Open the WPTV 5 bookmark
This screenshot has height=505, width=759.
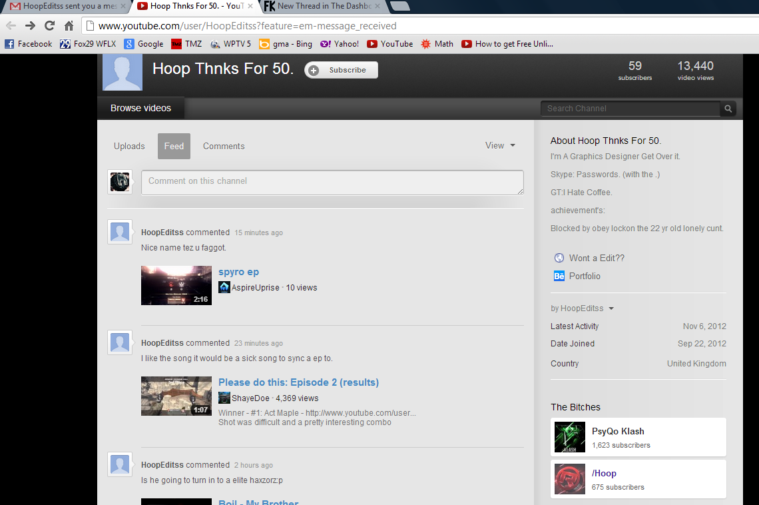coord(231,44)
